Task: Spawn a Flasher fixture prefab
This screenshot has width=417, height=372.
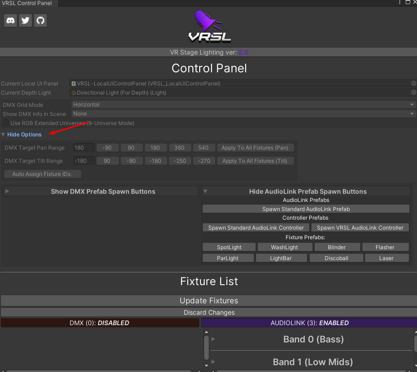Action: click(x=385, y=247)
